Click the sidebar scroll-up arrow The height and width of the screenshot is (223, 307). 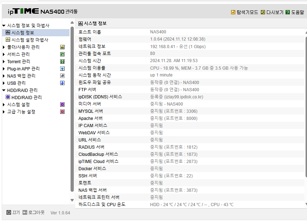(x=72, y=23)
